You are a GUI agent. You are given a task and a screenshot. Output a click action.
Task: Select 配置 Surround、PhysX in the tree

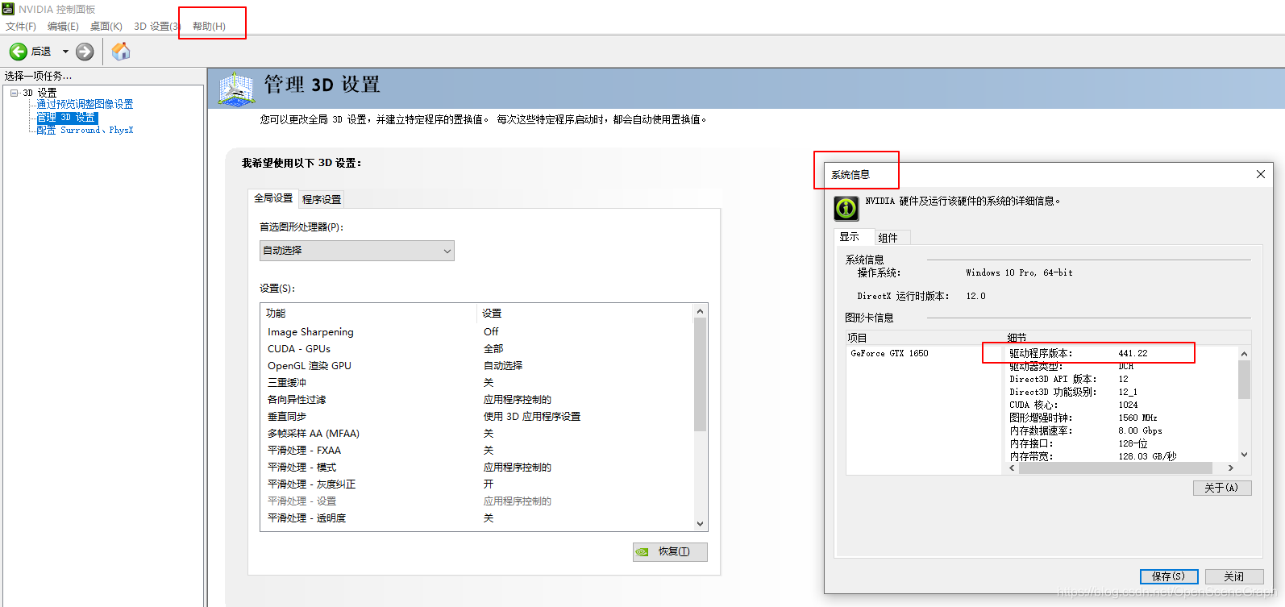point(85,130)
